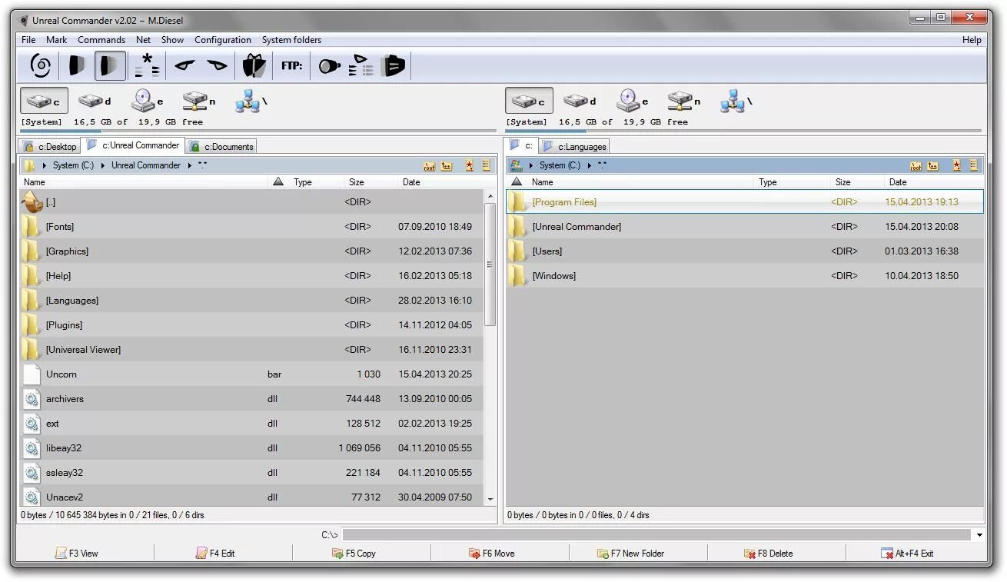Image resolution: width=1007 pixels, height=582 pixels.
Task: Click the last black notepad toolbar icon
Action: 393,65
